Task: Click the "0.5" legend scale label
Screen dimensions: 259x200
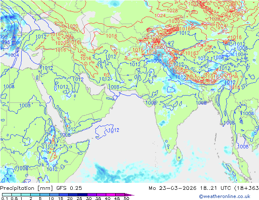Action: coord(14,198)
